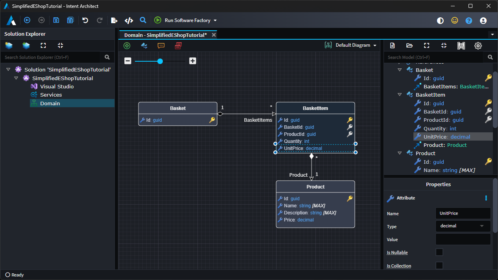Toggle the dark/light theme contrast icon
498x280 pixels.
pos(440,20)
